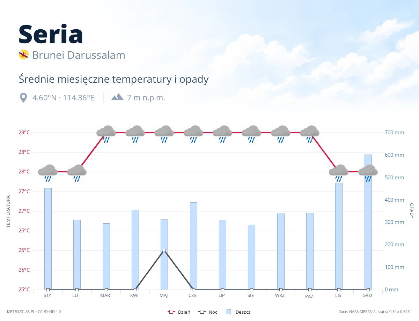Screen dimensions: 419x321
Task: Click the GRU rainfall bar
Action: pyautogui.click(x=368, y=222)
